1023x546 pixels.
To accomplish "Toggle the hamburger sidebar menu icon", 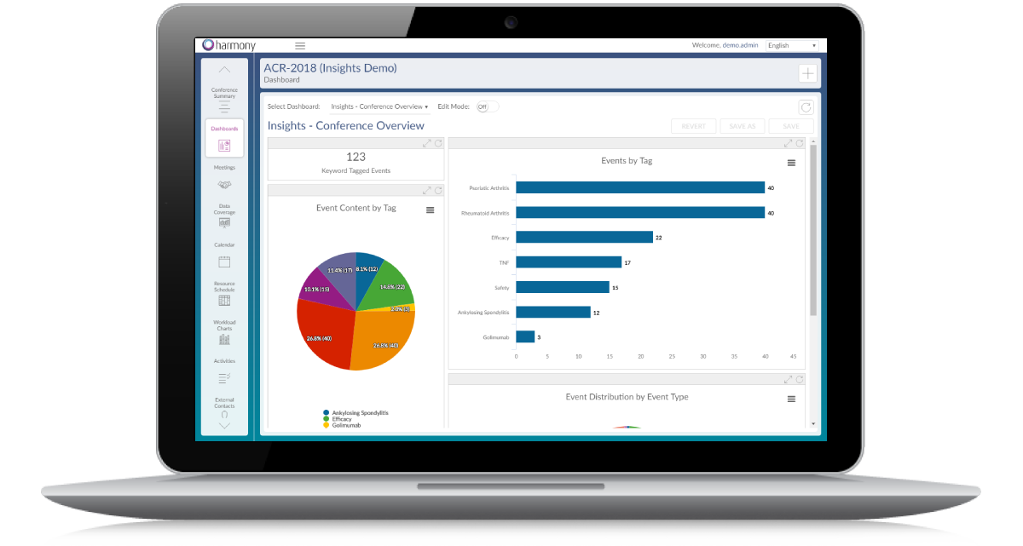I will [300, 46].
